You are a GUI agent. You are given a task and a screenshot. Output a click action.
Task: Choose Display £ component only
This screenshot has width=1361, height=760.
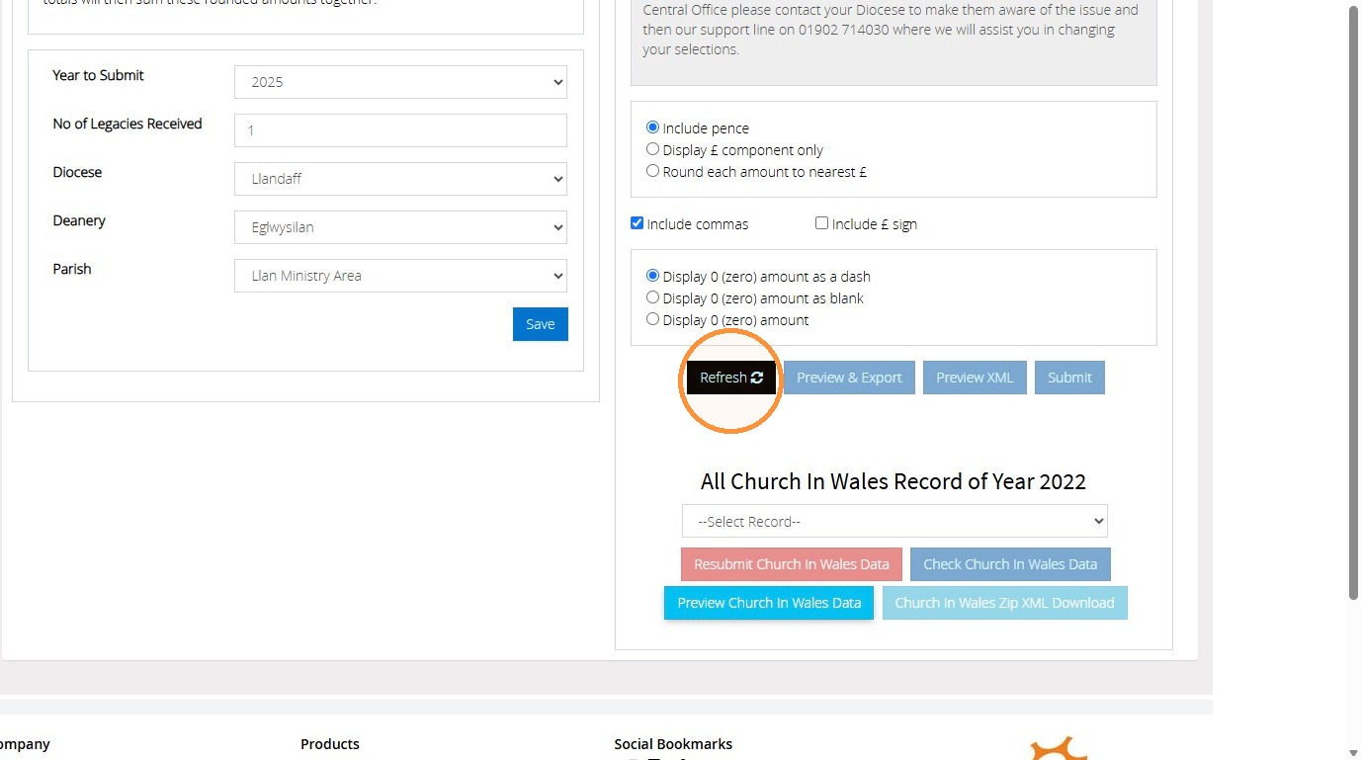click(x=652, y=149)
